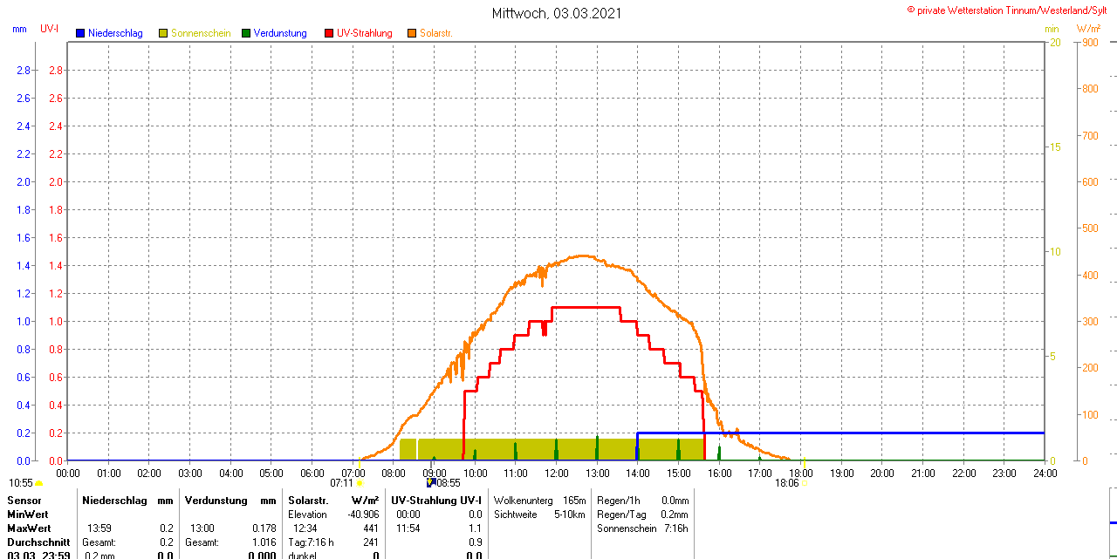Screen dimensions: 1117x559
Task: Click the marker icon beside 08:55
Action: (x=430, y=482)
